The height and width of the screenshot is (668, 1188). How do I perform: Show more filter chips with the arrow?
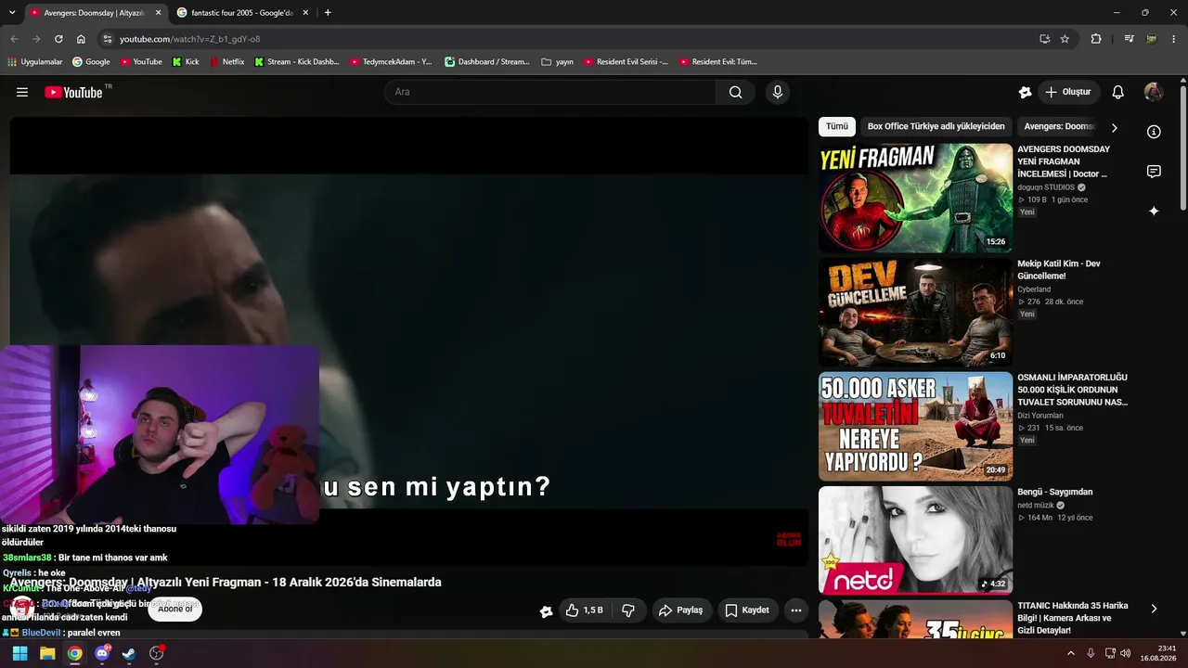coord(1115,127)
